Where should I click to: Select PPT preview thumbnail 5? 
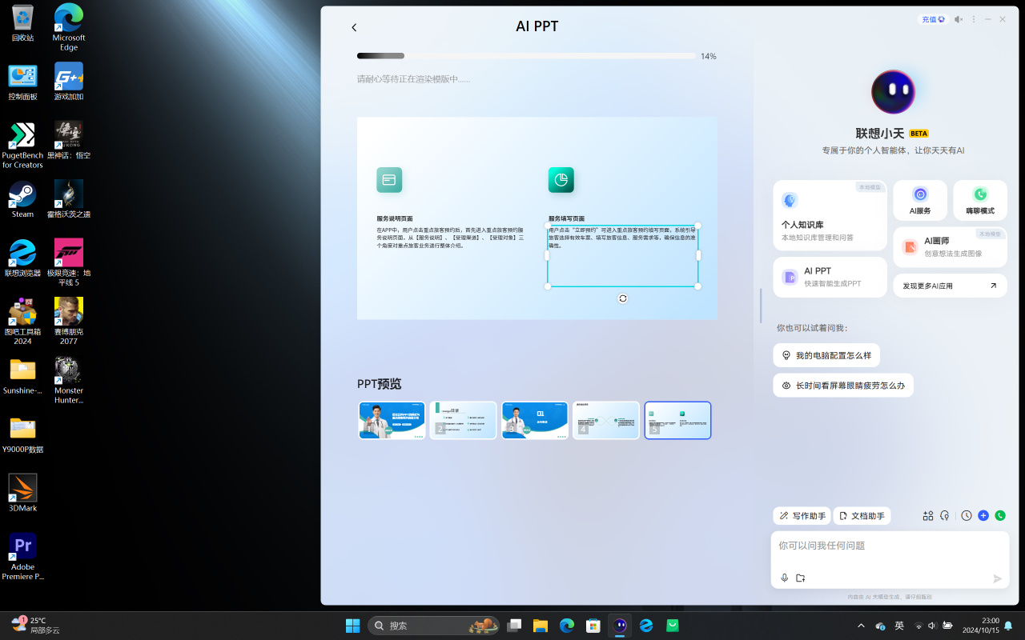[677, 421]
